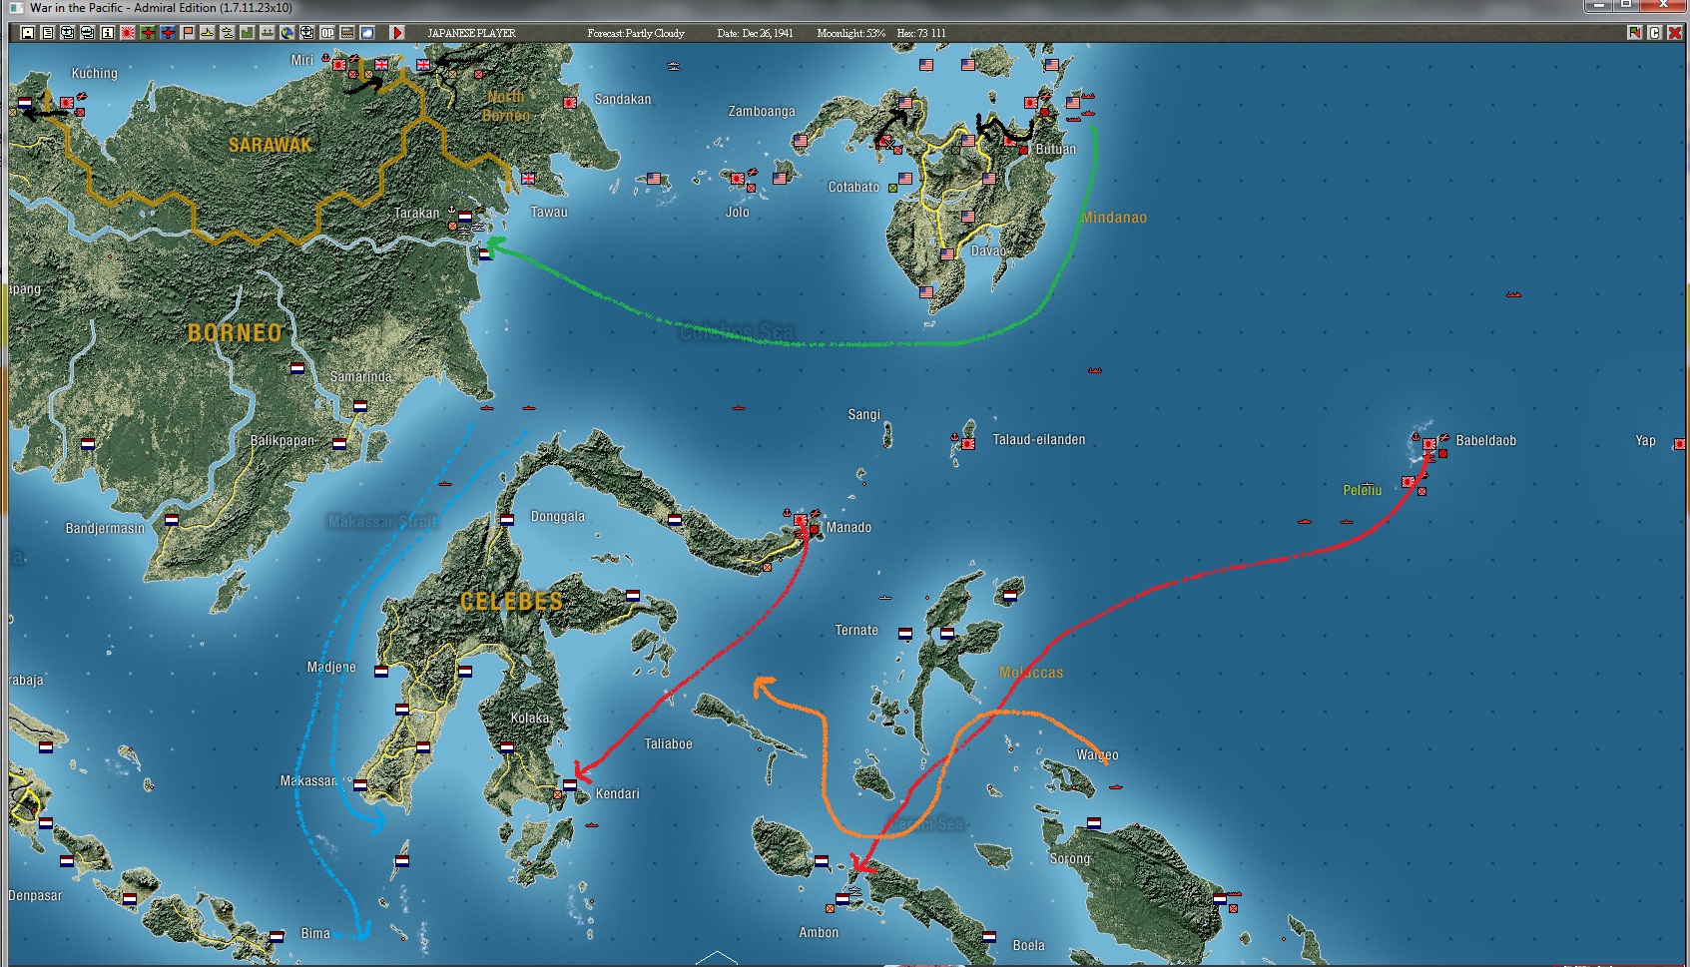Click the crosshair target screen icon

307,33
